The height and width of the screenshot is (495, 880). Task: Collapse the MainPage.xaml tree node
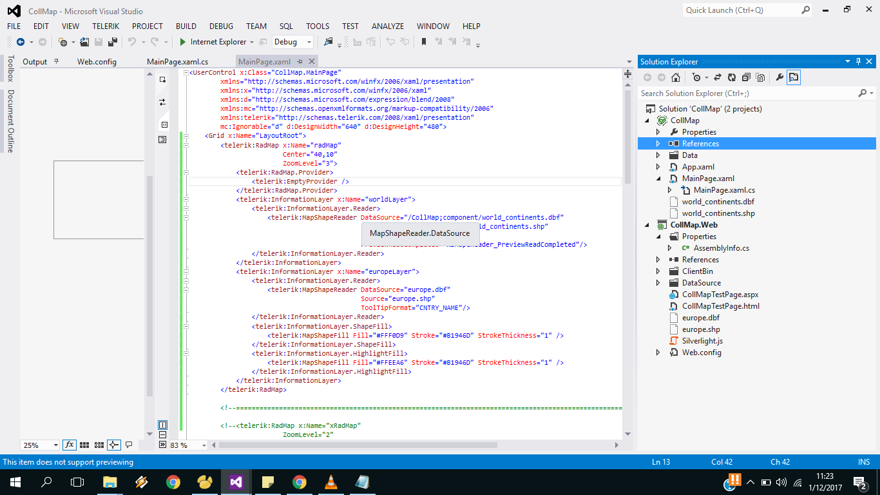pyautogui.click(x=658, y=179)
